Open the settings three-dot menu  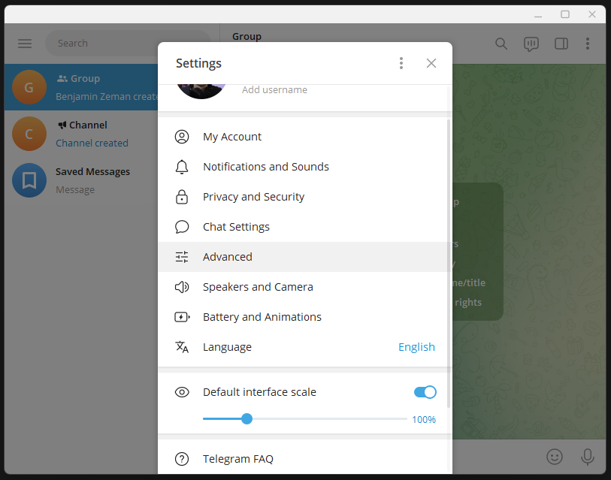[x=401, y=63]
